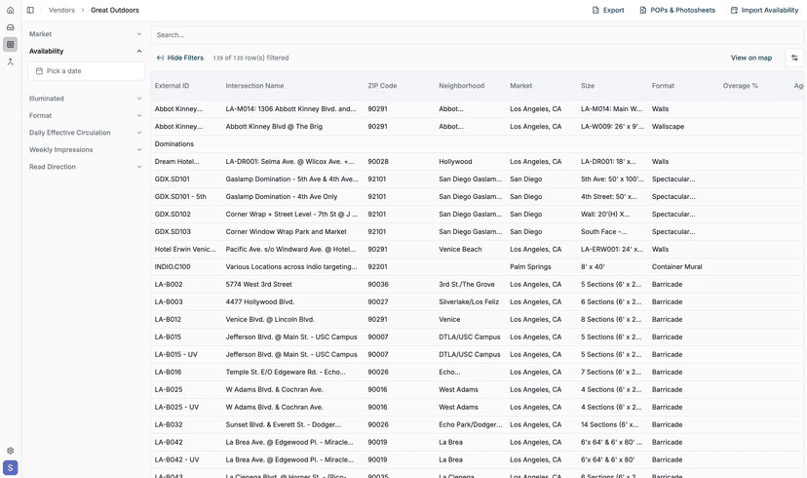
Task: Open settings gear in sidebar
Action: 10,451
